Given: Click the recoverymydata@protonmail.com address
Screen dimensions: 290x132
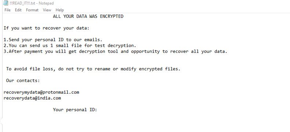Looking at the screenshot, I should coord(41,92).
